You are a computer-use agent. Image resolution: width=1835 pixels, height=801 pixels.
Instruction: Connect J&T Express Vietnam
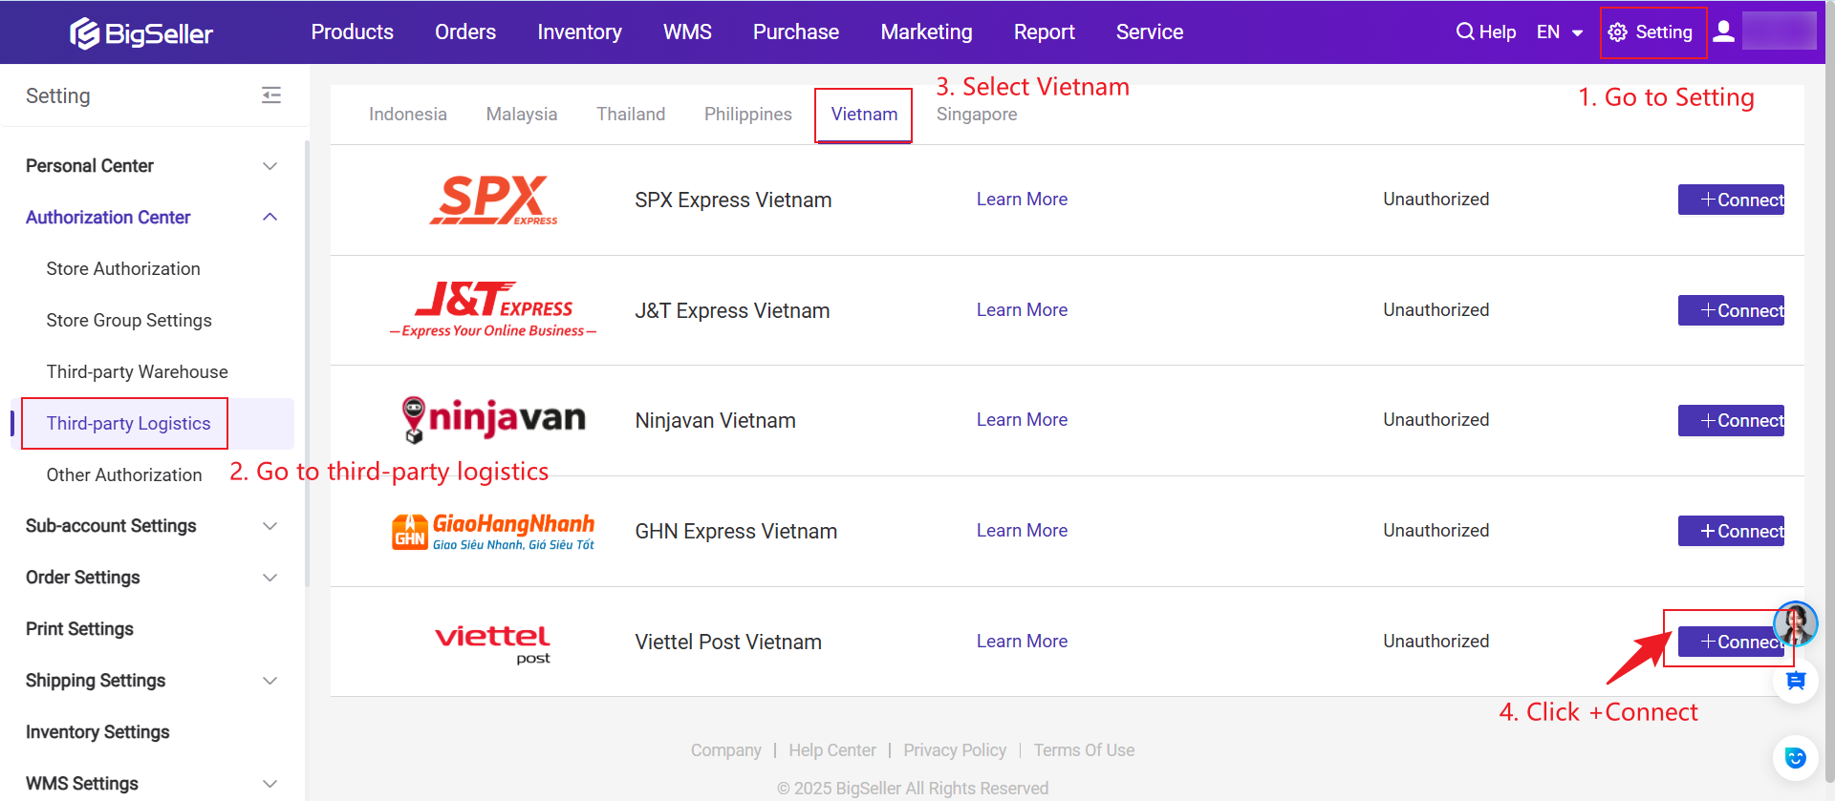tap(1731, 310)
